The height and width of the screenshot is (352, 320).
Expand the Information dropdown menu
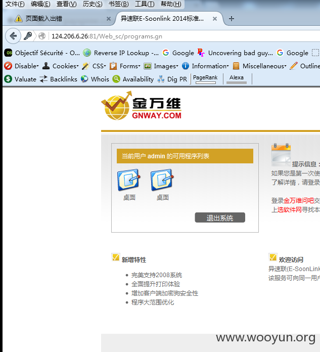[x=205, y=66]
